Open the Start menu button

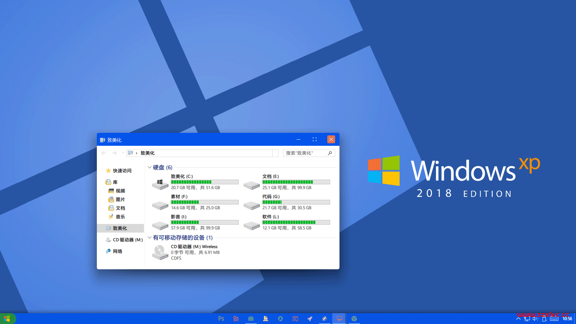tap(7, 319)
